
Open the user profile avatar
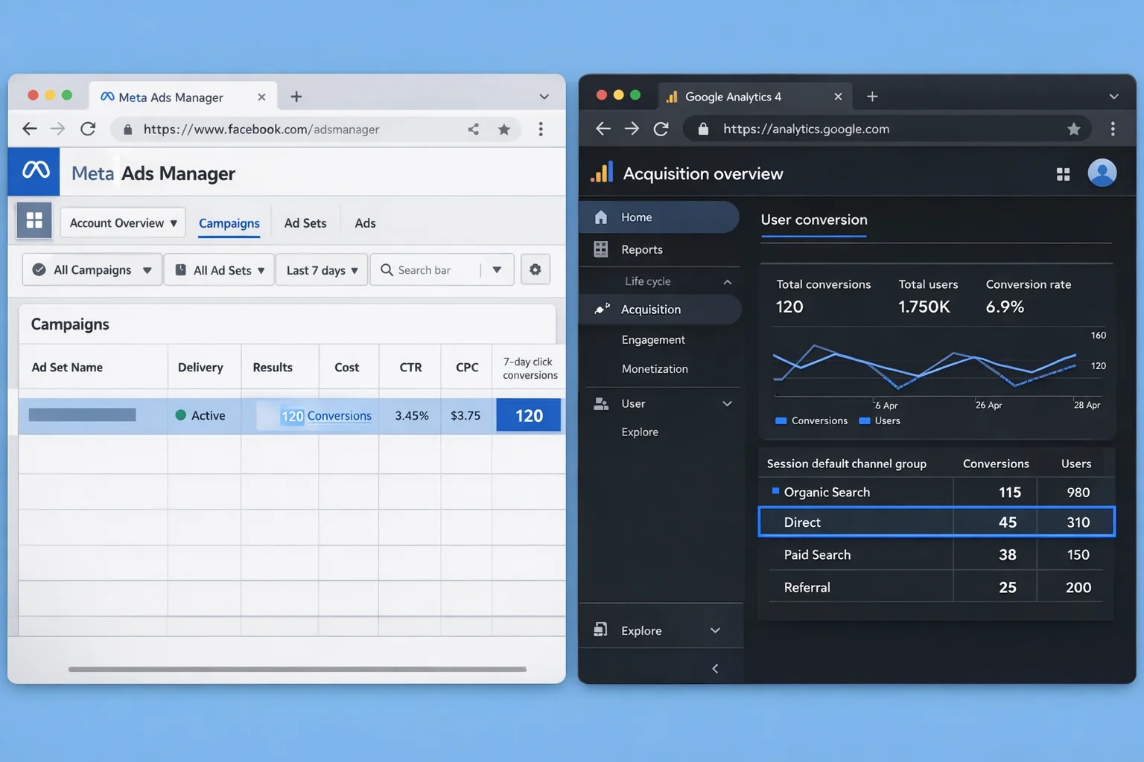pos(1102,173)
